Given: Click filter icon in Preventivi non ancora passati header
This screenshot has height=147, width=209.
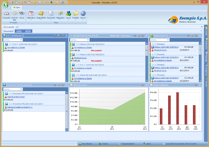Looking at the screenshot, I should [x=59, y=85].
